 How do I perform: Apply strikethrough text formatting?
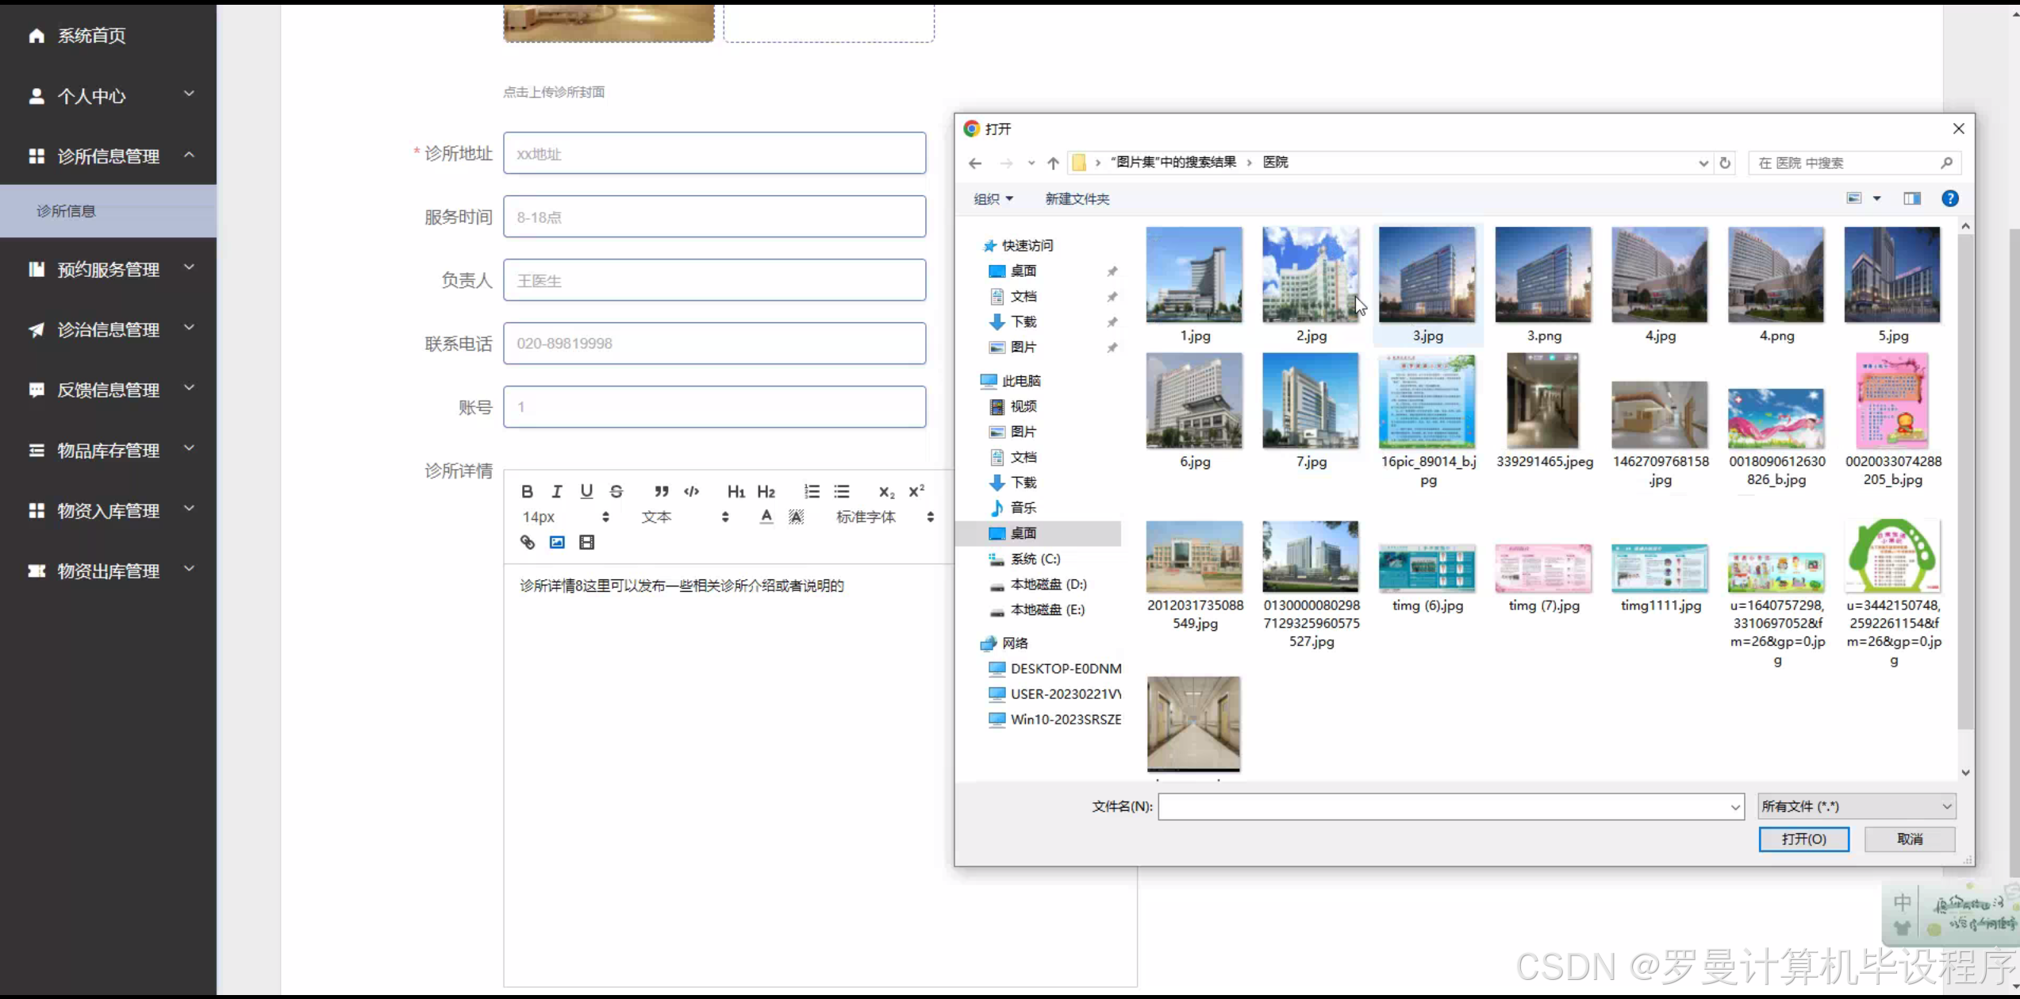(x=616, y=492)
